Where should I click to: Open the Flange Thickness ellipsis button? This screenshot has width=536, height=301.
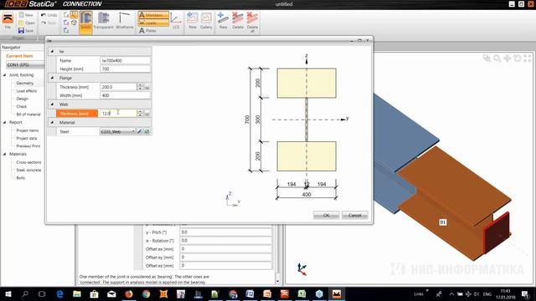tap(147, 87)
